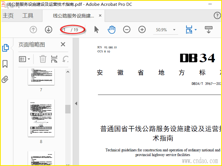Select the page 8 thumbnail

click(41, 118)
